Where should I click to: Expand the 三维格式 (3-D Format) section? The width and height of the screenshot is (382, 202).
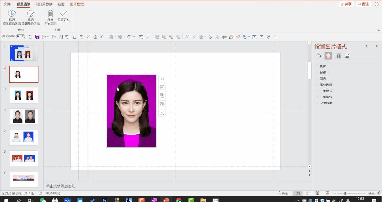coord(326,91)
